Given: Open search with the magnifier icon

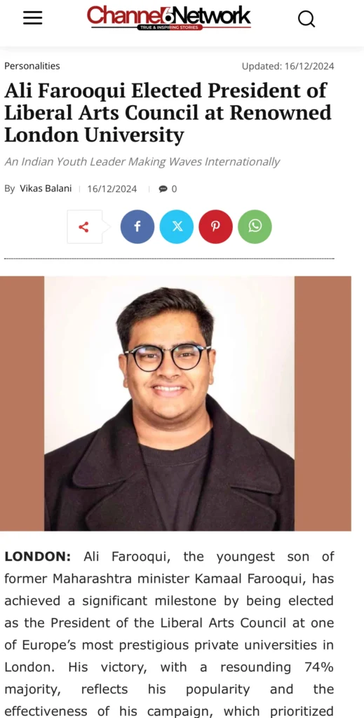Looking at the screenshot, I should 306,19.
